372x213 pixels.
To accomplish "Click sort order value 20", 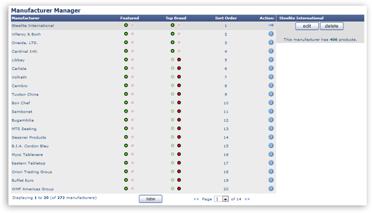I will (x=226, y=189).
